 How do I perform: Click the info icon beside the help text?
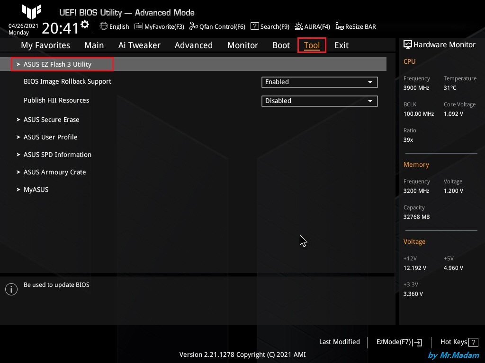click(11, 289)
